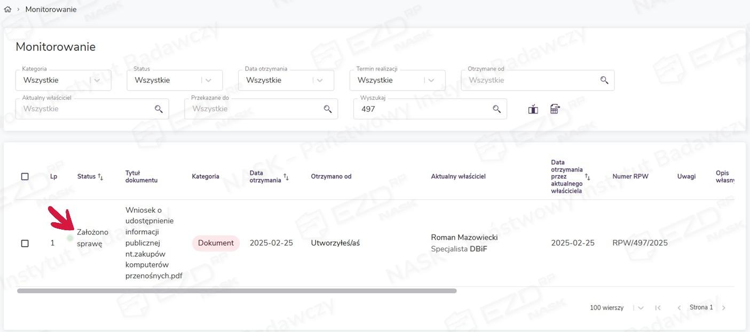Click the magnifier in the Przekazane do filter
This screenshot has width=750, height=332.
click(x=328, y=109)
